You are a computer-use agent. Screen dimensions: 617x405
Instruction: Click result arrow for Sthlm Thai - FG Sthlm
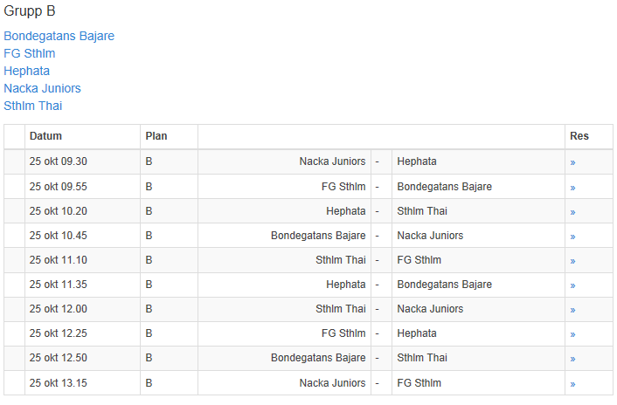[573, 260]
